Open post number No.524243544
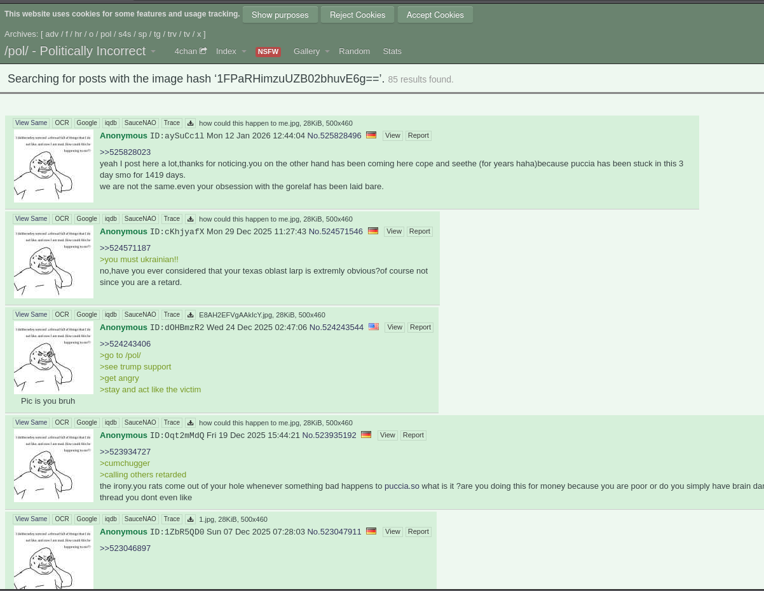This screenshot has height=591, width=764. click(336, 328)
